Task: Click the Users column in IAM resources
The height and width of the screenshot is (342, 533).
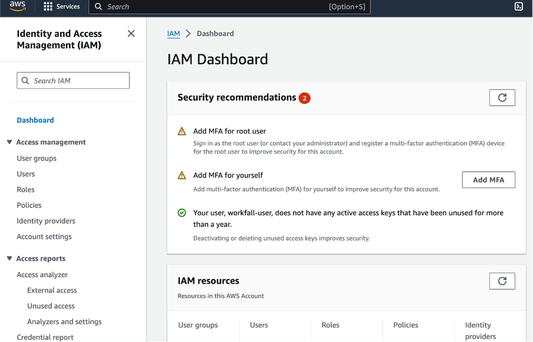Action: (x=259, y=325)
